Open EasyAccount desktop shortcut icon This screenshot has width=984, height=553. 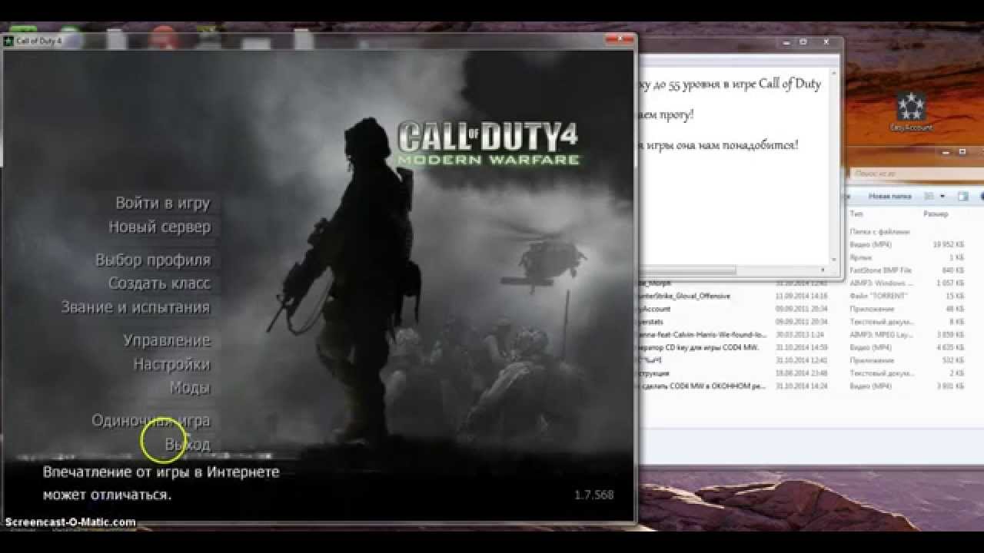(x=911, y=112)
